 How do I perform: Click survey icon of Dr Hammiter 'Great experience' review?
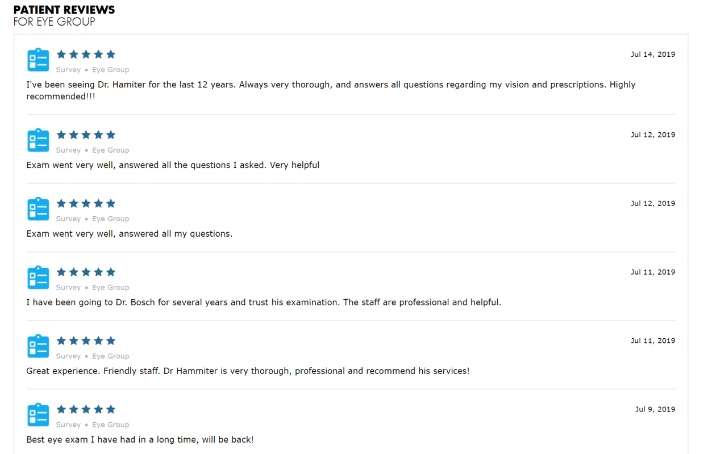[38, 346]
